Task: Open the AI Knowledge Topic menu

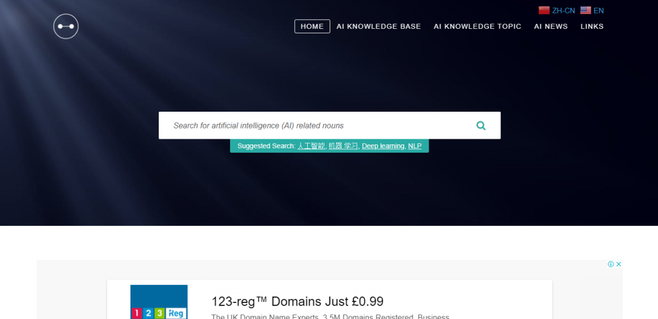Action: coord(477,26)
